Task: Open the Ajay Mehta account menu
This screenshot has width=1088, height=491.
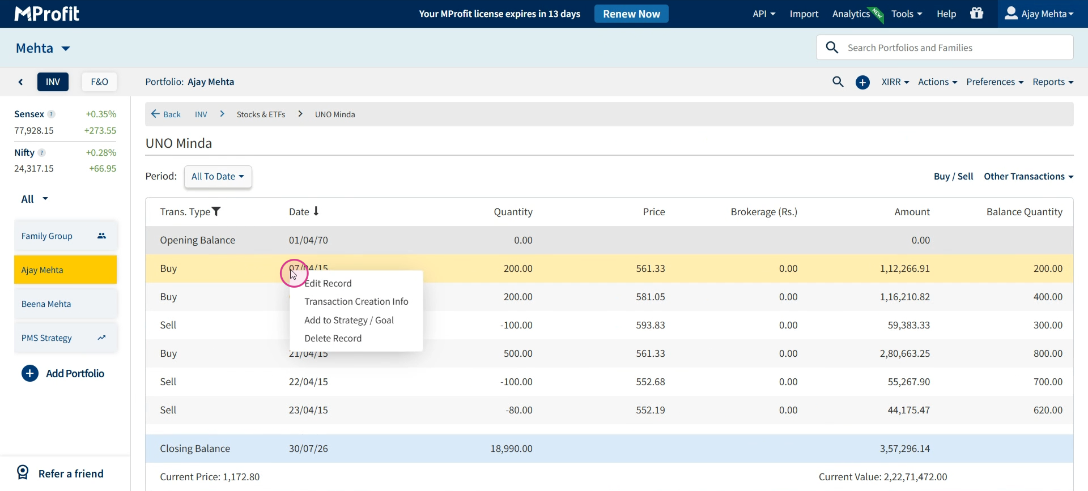Action: 1040,14
